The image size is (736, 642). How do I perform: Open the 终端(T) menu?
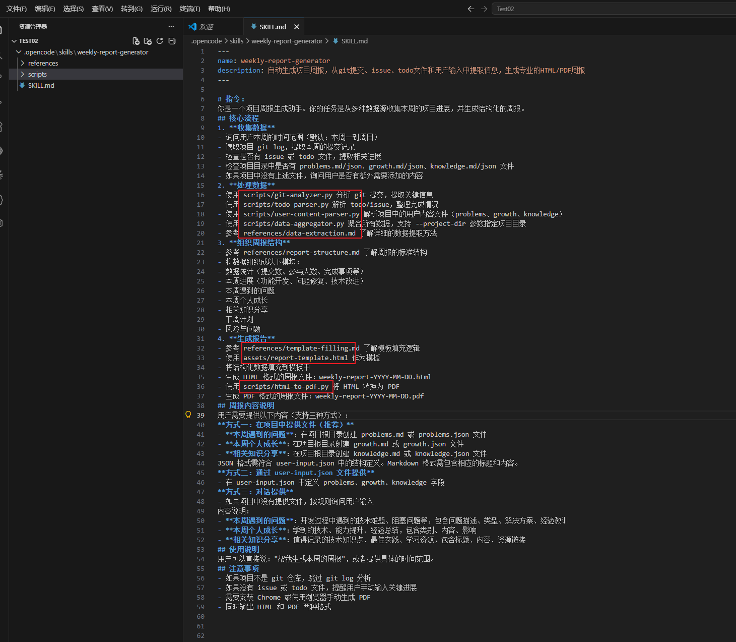click(190, 9)
